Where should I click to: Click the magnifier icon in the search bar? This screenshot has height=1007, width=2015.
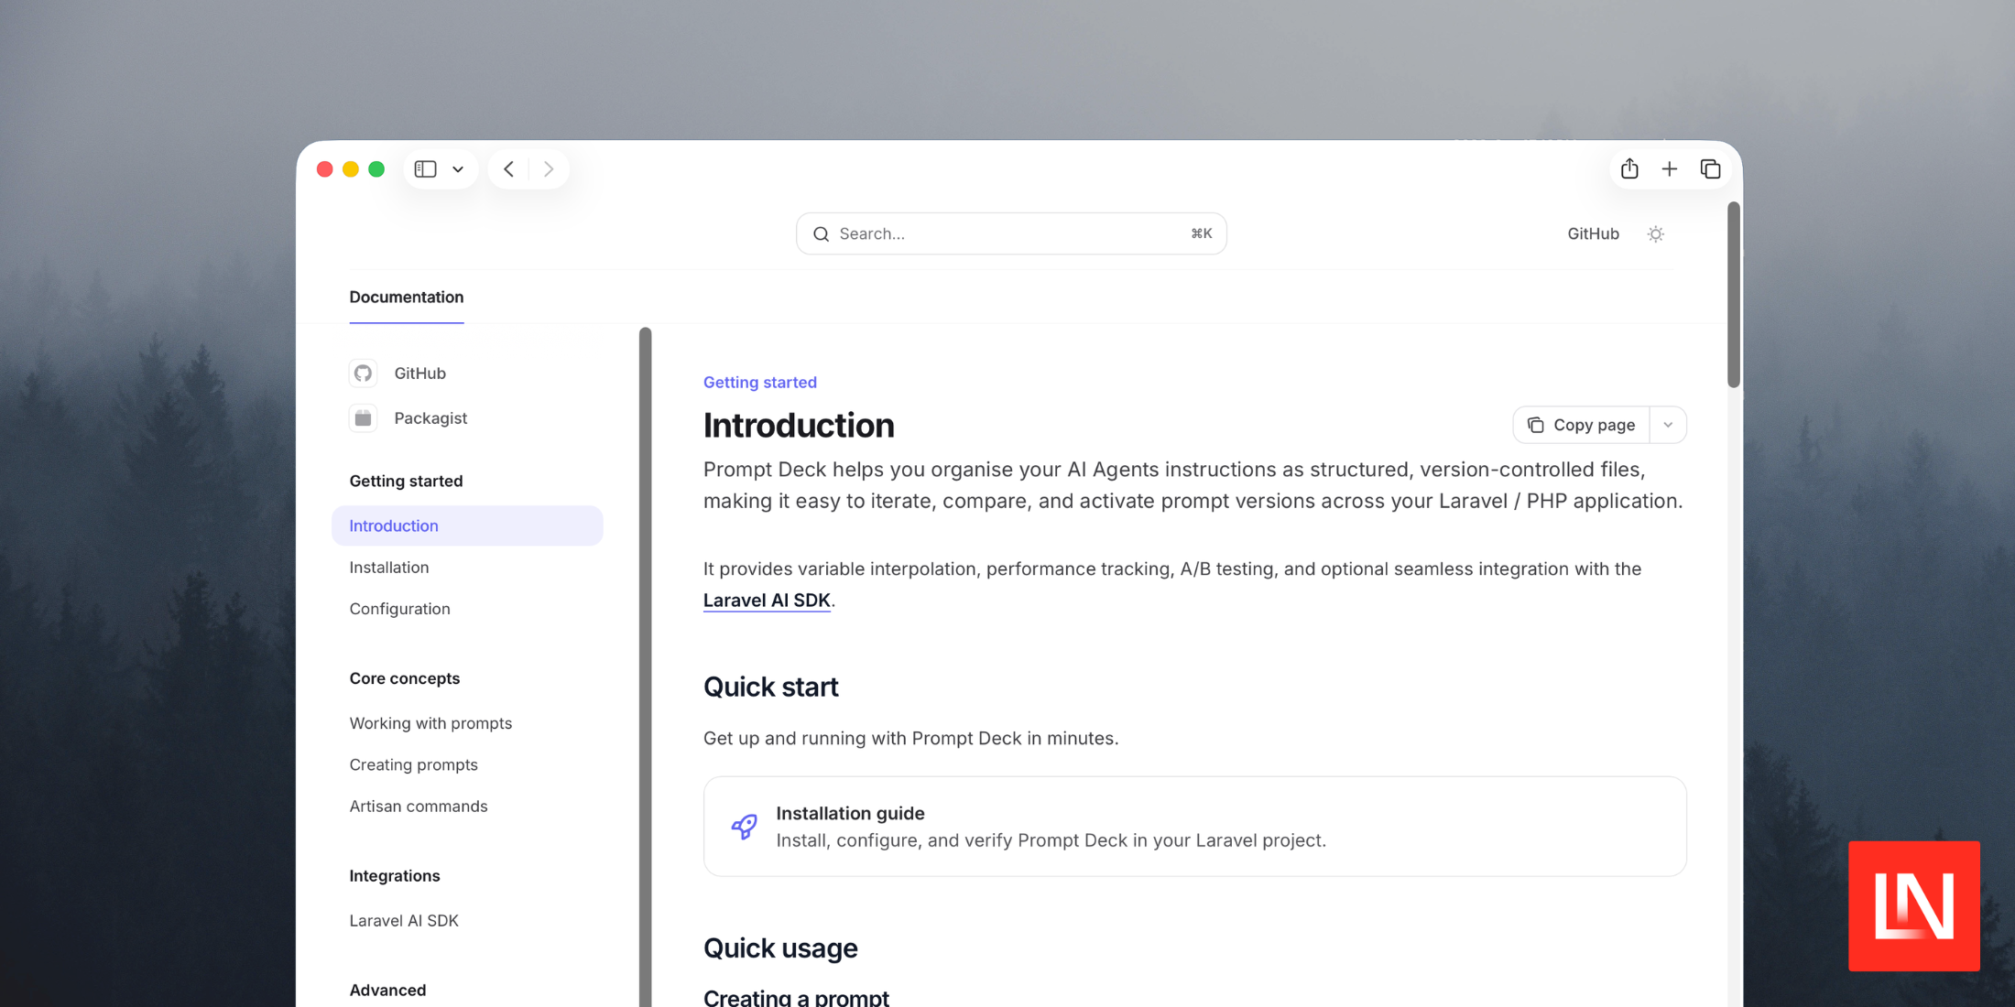point(822,233)
